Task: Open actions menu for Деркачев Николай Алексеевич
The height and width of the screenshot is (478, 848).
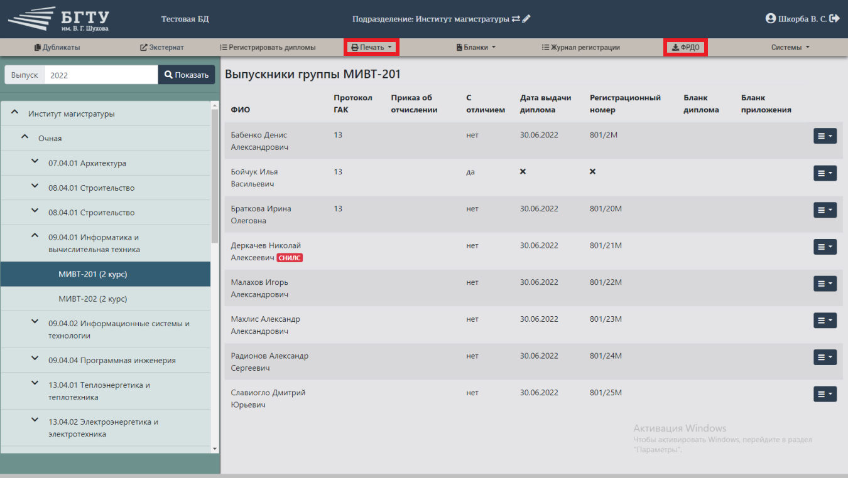Action: coord(825,247)
